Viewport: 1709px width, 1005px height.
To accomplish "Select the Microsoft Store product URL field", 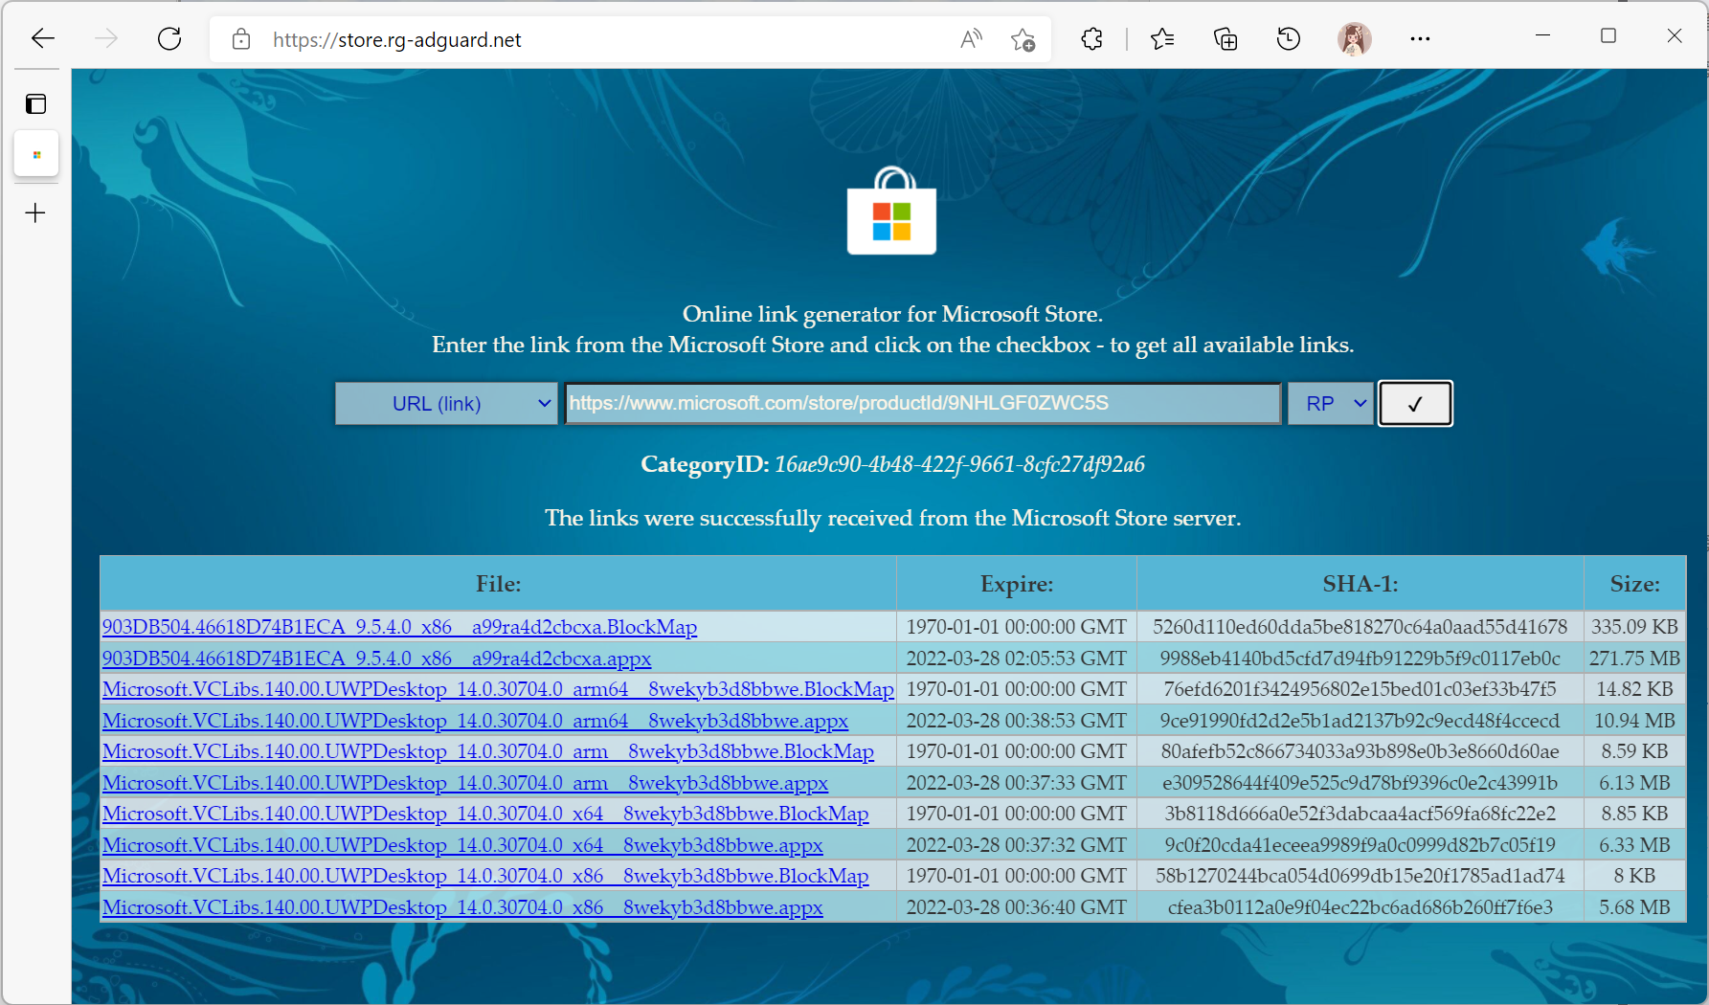I will point(922,404).
